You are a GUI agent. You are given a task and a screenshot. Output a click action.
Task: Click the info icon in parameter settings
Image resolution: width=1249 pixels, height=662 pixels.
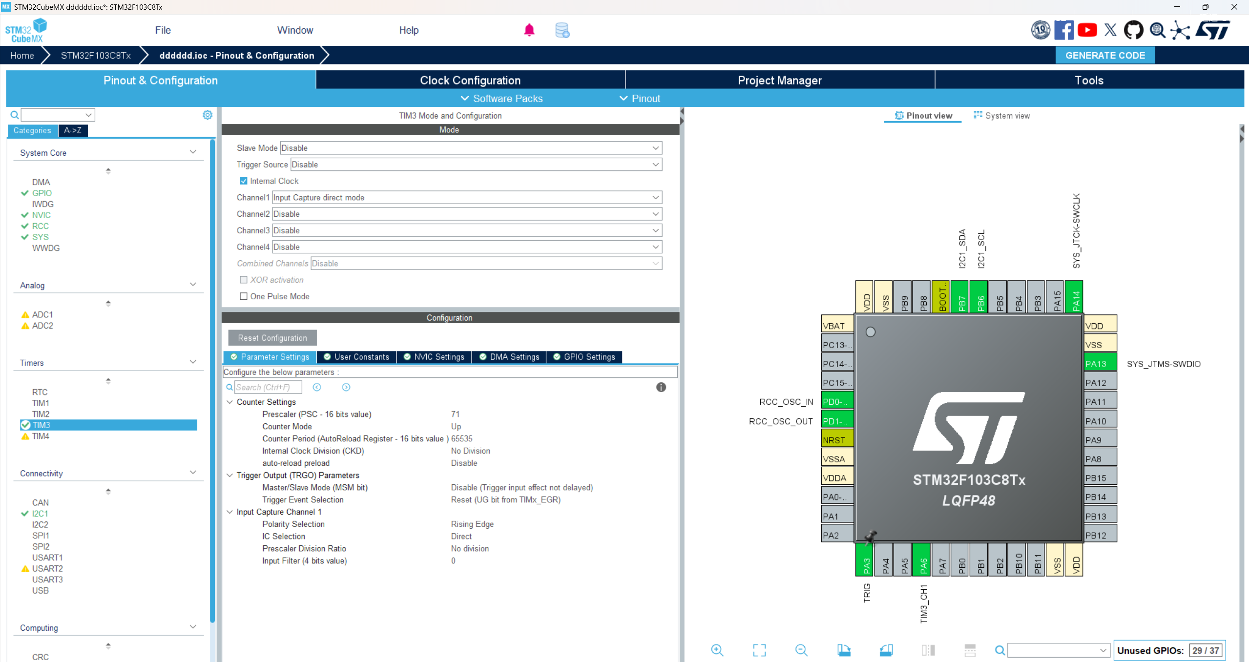(x=661, y=387)
